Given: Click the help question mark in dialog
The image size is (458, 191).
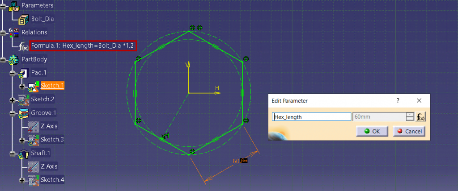Looking at the screenshot, I should 398,101.
